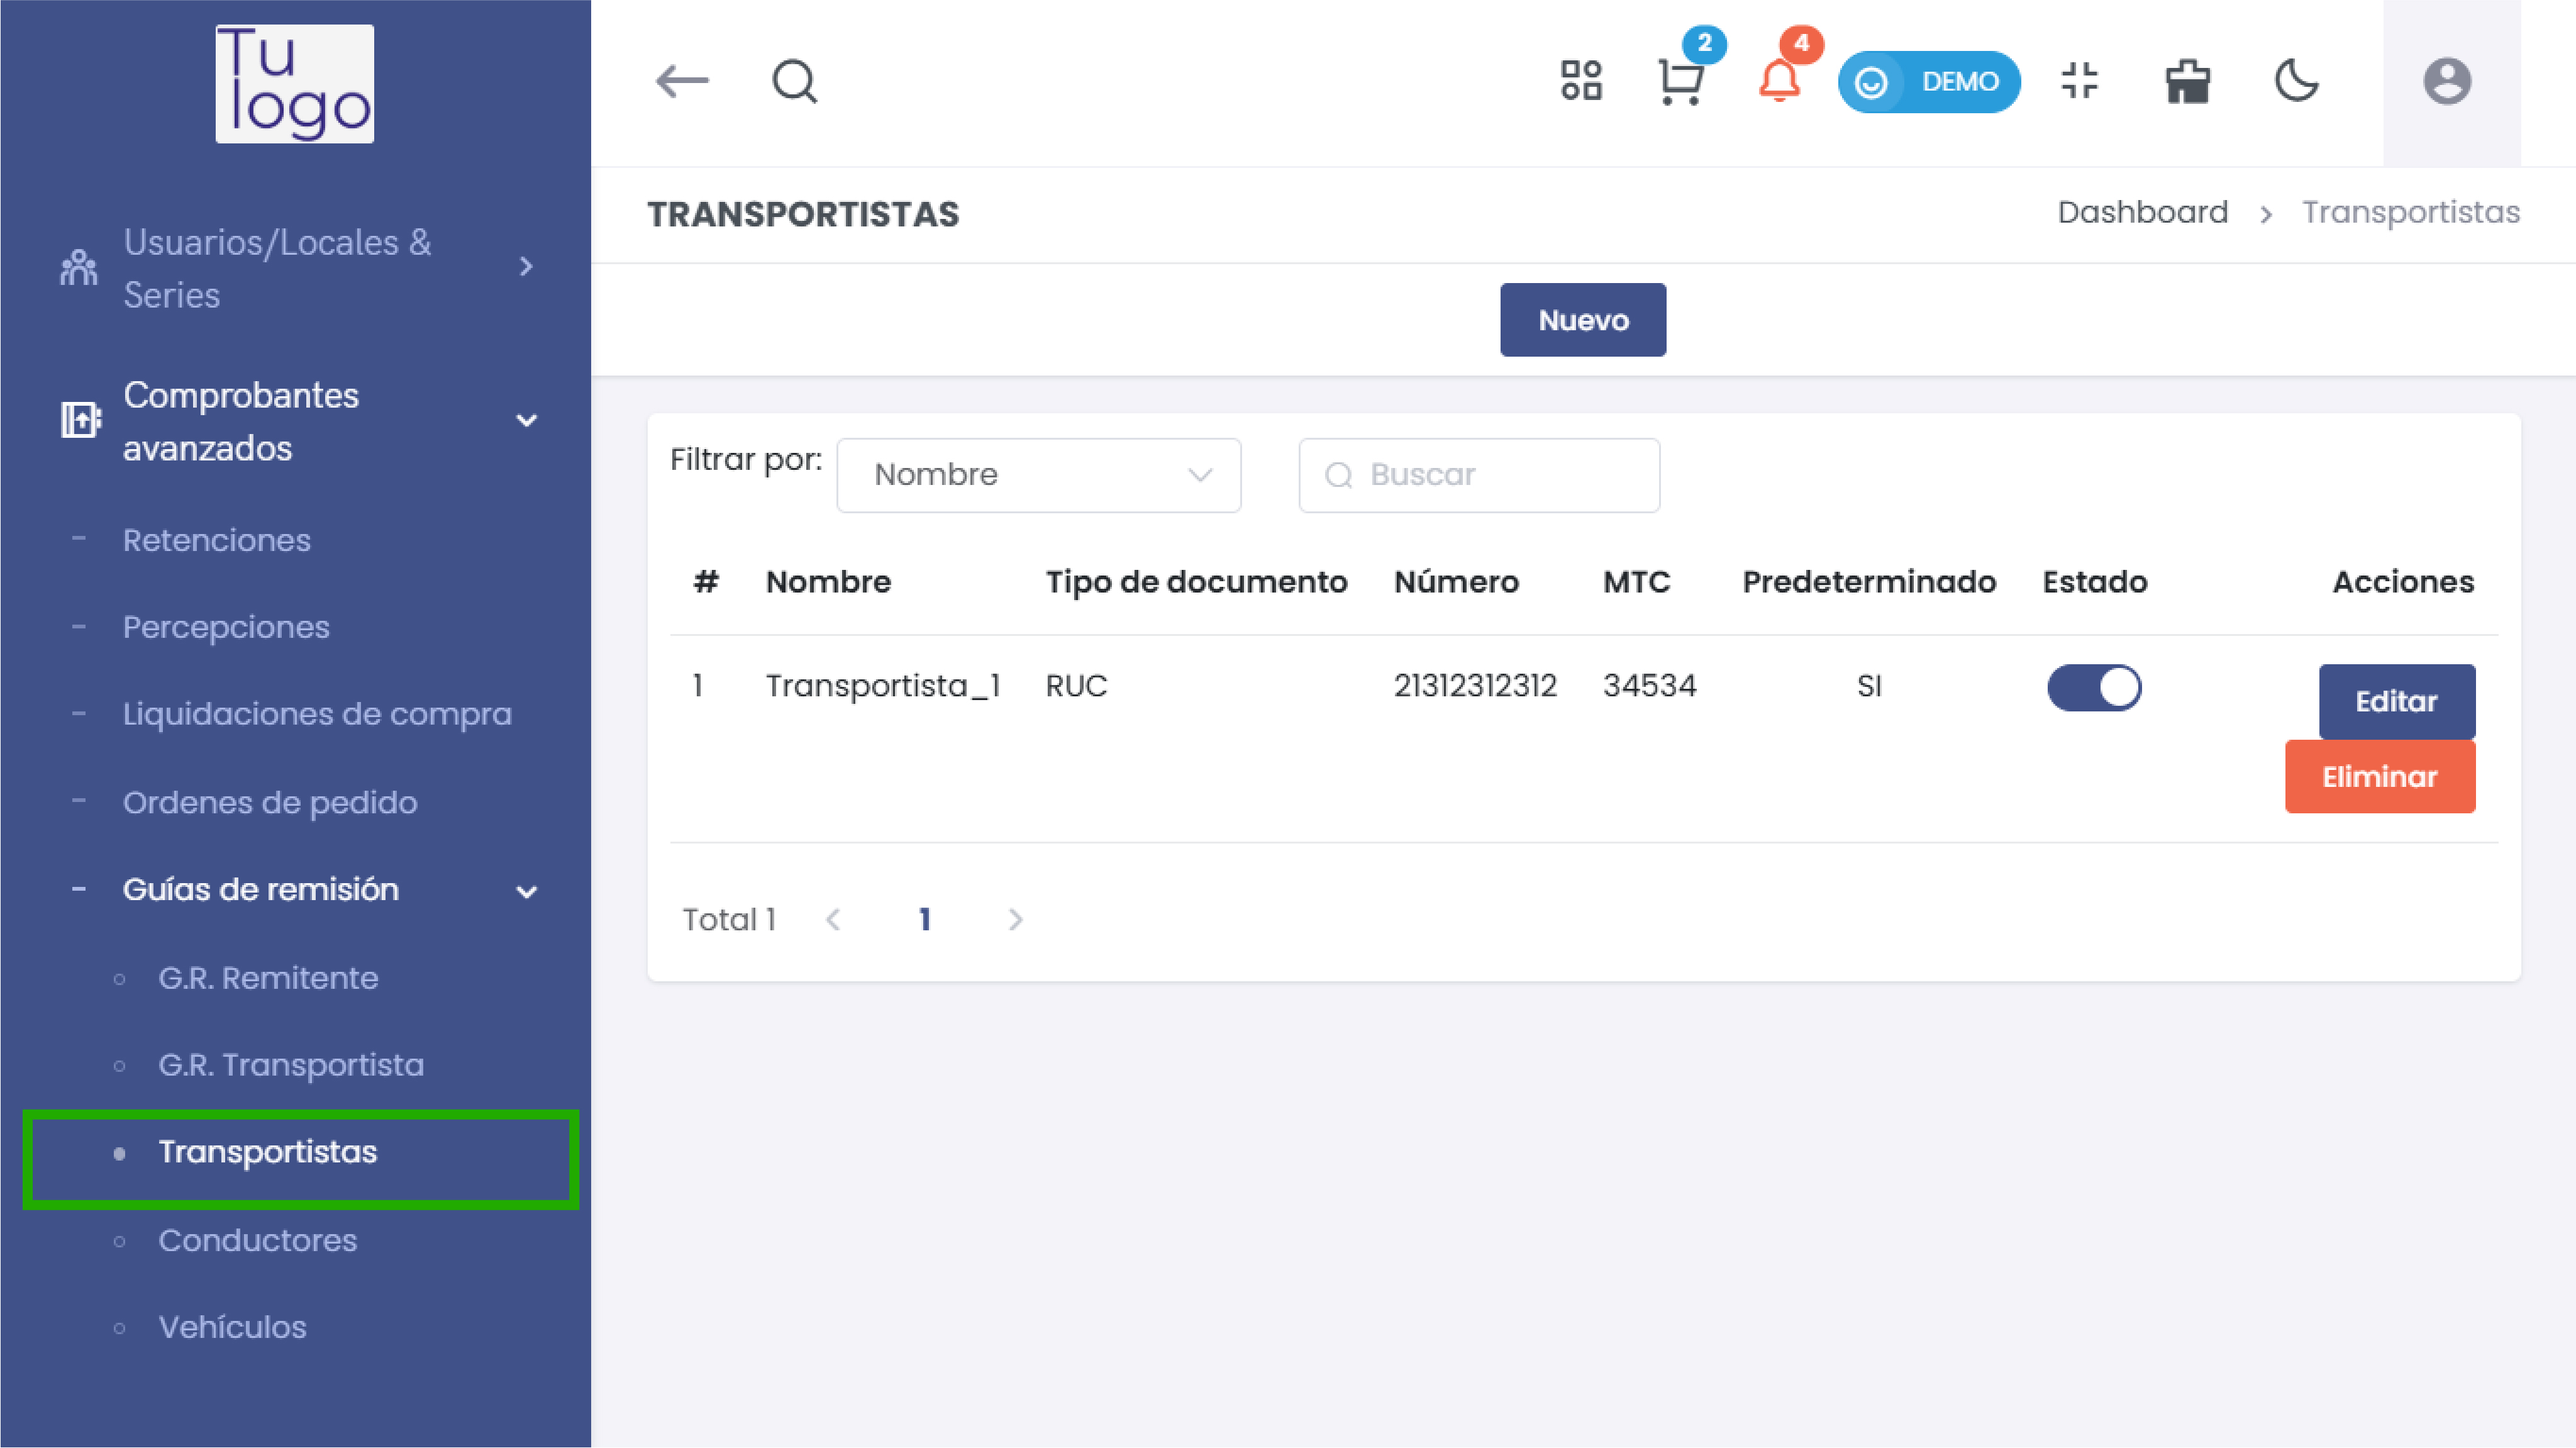The width and height of the screenshot is (2576, 1448).
Task: Open the user profile icon
Action: click(x=2448, y=82)
